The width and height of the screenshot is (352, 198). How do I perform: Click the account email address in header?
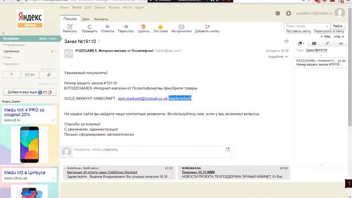314,13
